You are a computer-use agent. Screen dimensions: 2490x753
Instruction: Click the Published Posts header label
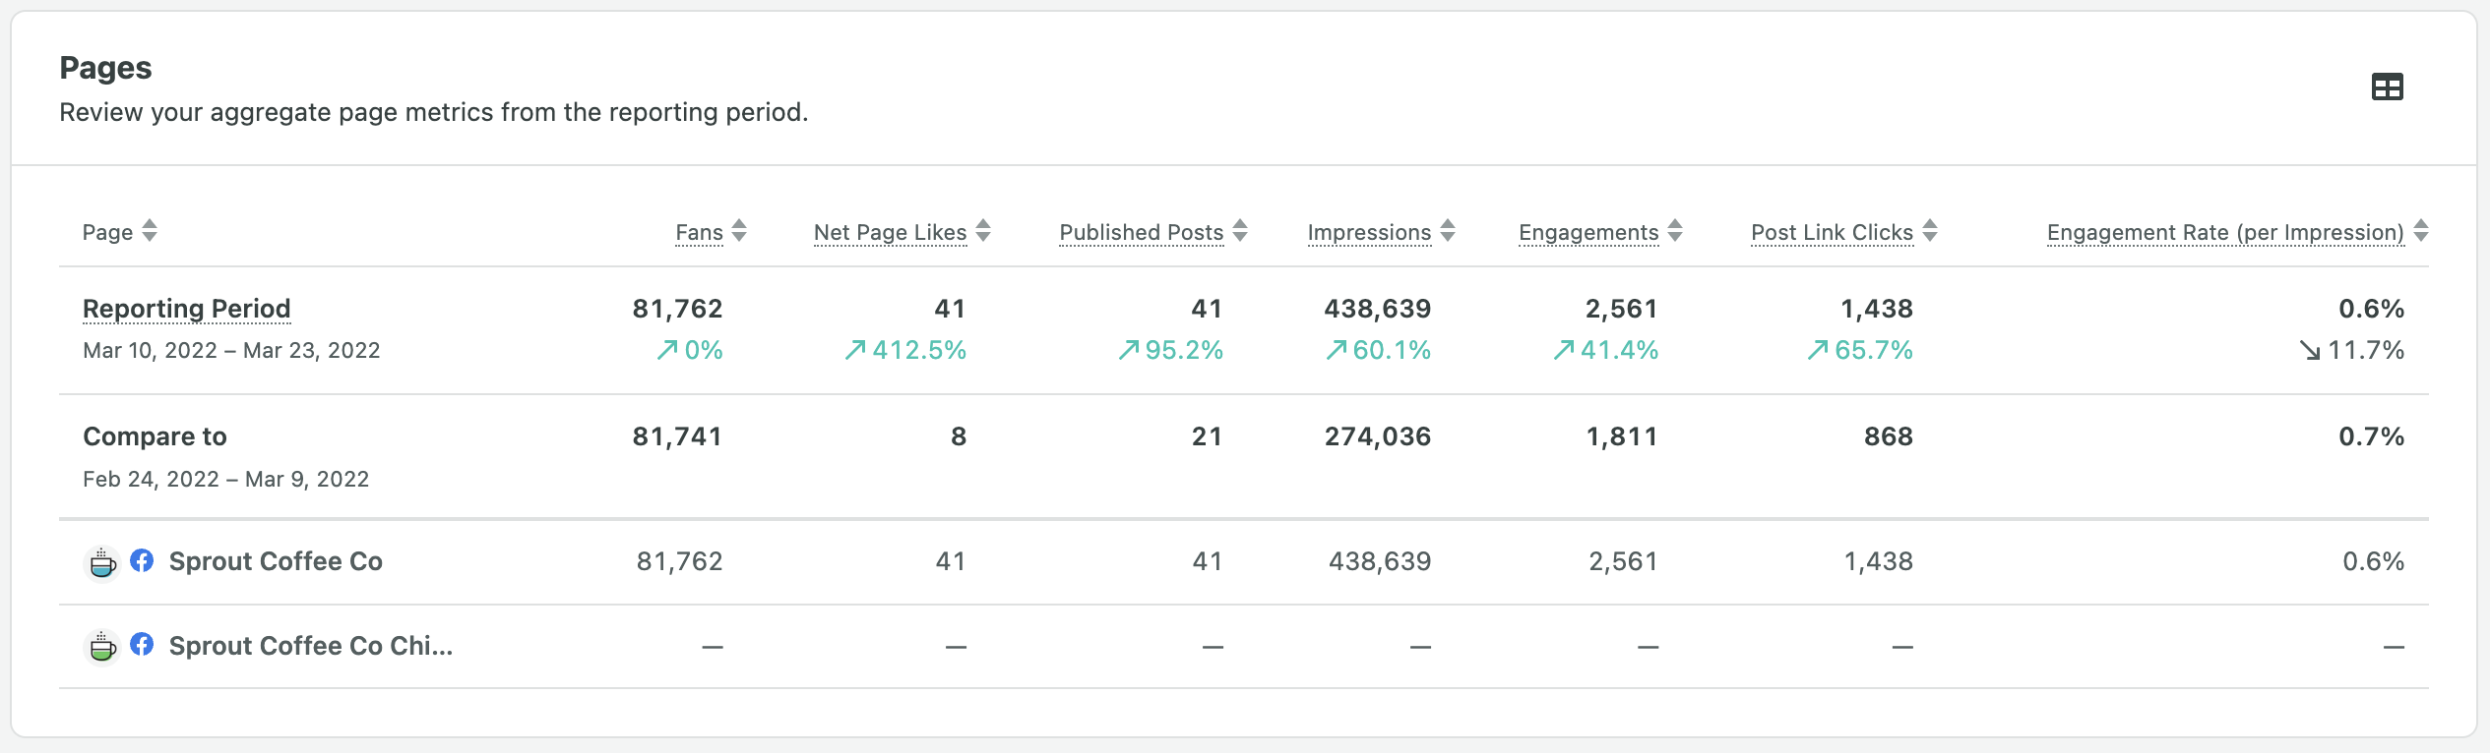[x=1141, y=233]
